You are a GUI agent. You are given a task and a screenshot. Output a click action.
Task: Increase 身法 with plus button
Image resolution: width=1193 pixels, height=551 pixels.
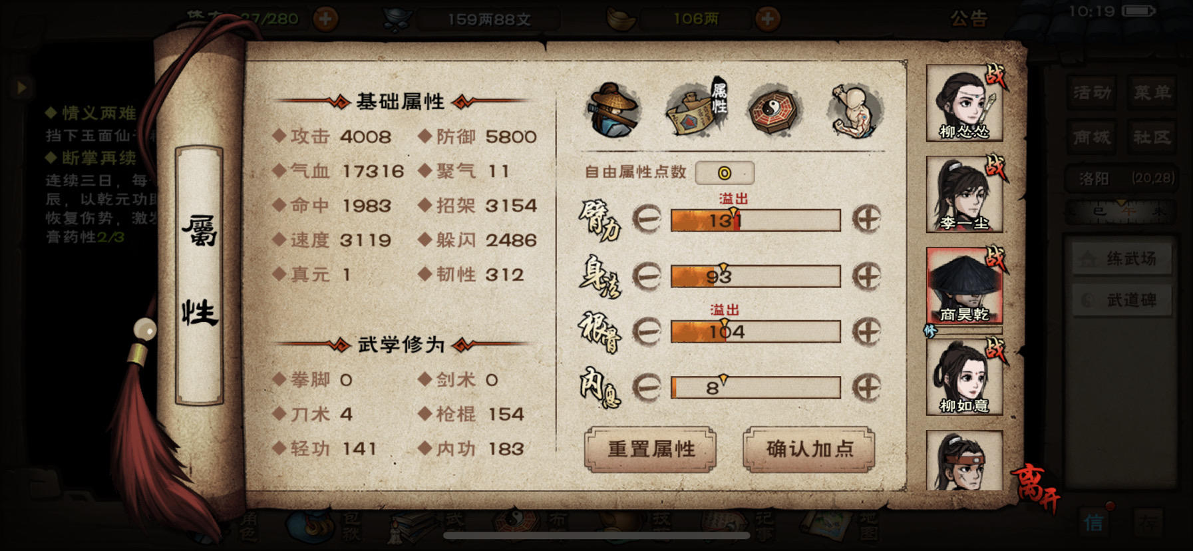point(867,275)
